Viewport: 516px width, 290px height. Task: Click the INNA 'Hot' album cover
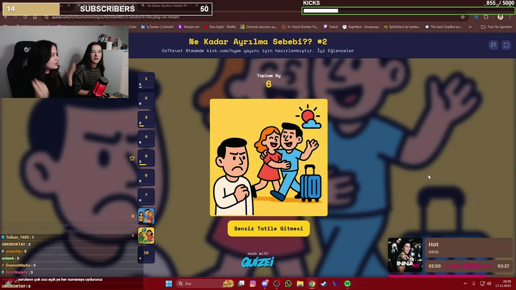point(405,255)
